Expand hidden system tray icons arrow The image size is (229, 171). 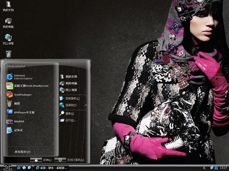[x=204, y=168]
